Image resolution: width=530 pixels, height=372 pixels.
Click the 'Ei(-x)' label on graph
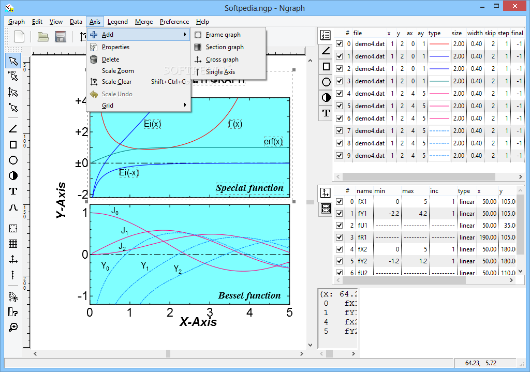click(129, 173)
